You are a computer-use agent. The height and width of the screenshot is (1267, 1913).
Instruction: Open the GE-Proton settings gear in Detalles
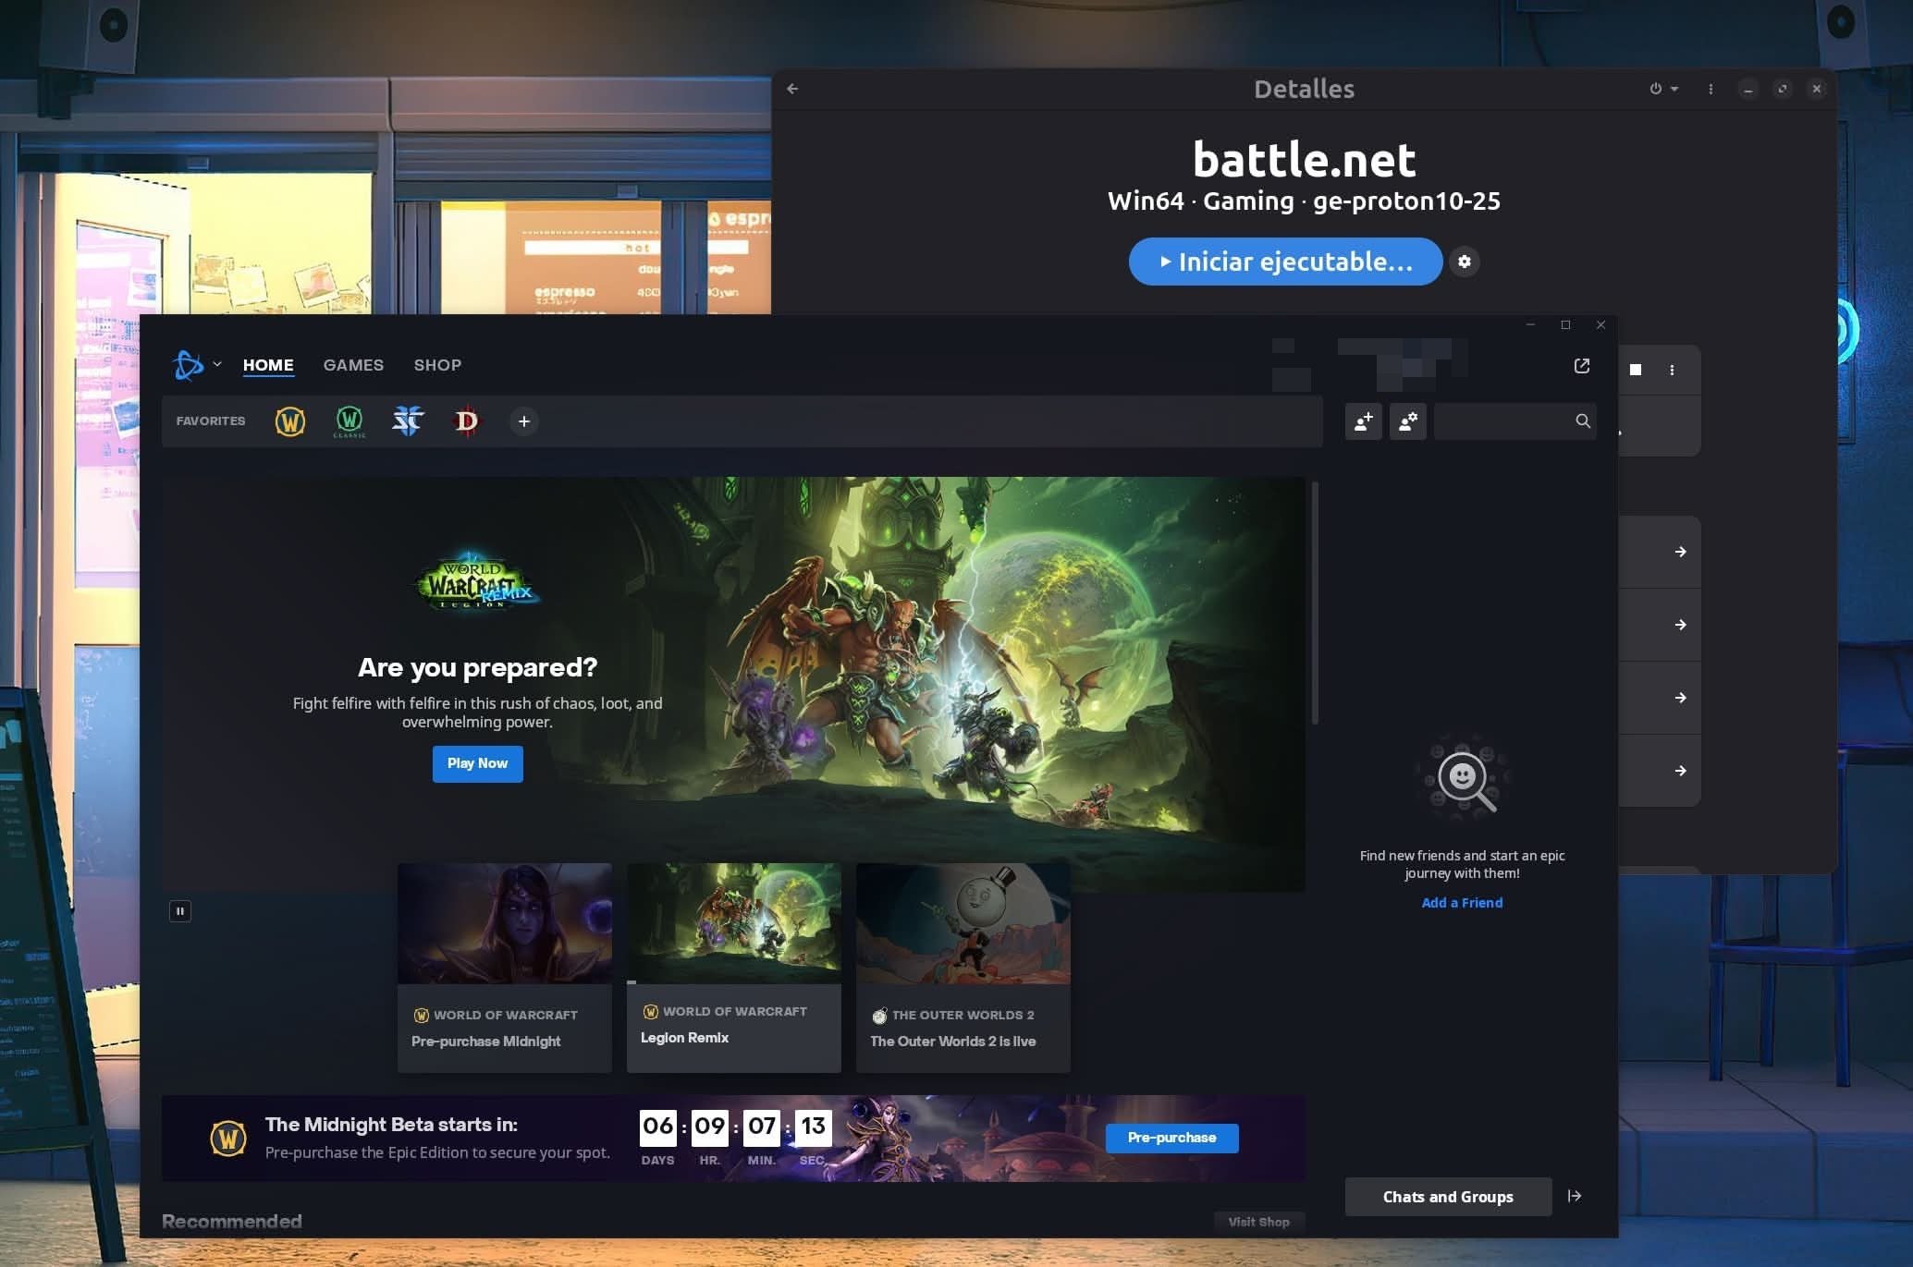tap(1464, 262)
